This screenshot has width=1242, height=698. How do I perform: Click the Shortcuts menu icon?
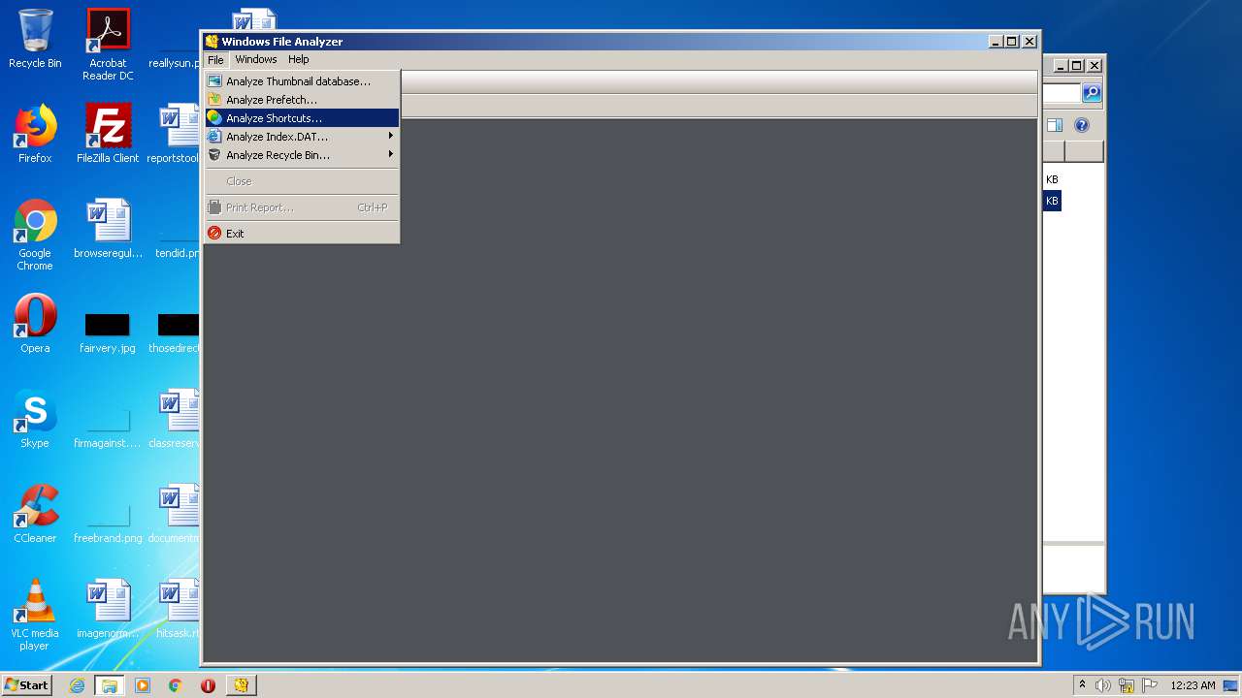click(214, 118)
